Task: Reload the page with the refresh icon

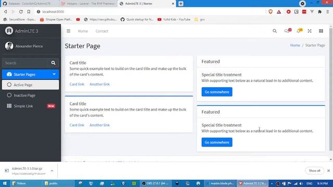Action: pyautogui.click(x=21, y=11)
